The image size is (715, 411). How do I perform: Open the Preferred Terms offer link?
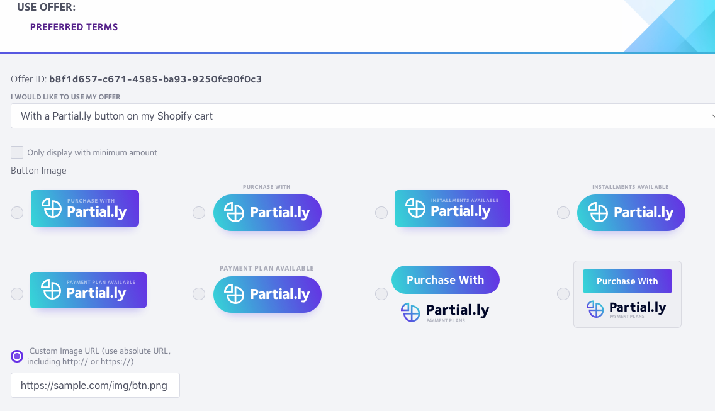pyautogui.click(x=74, y=27)
